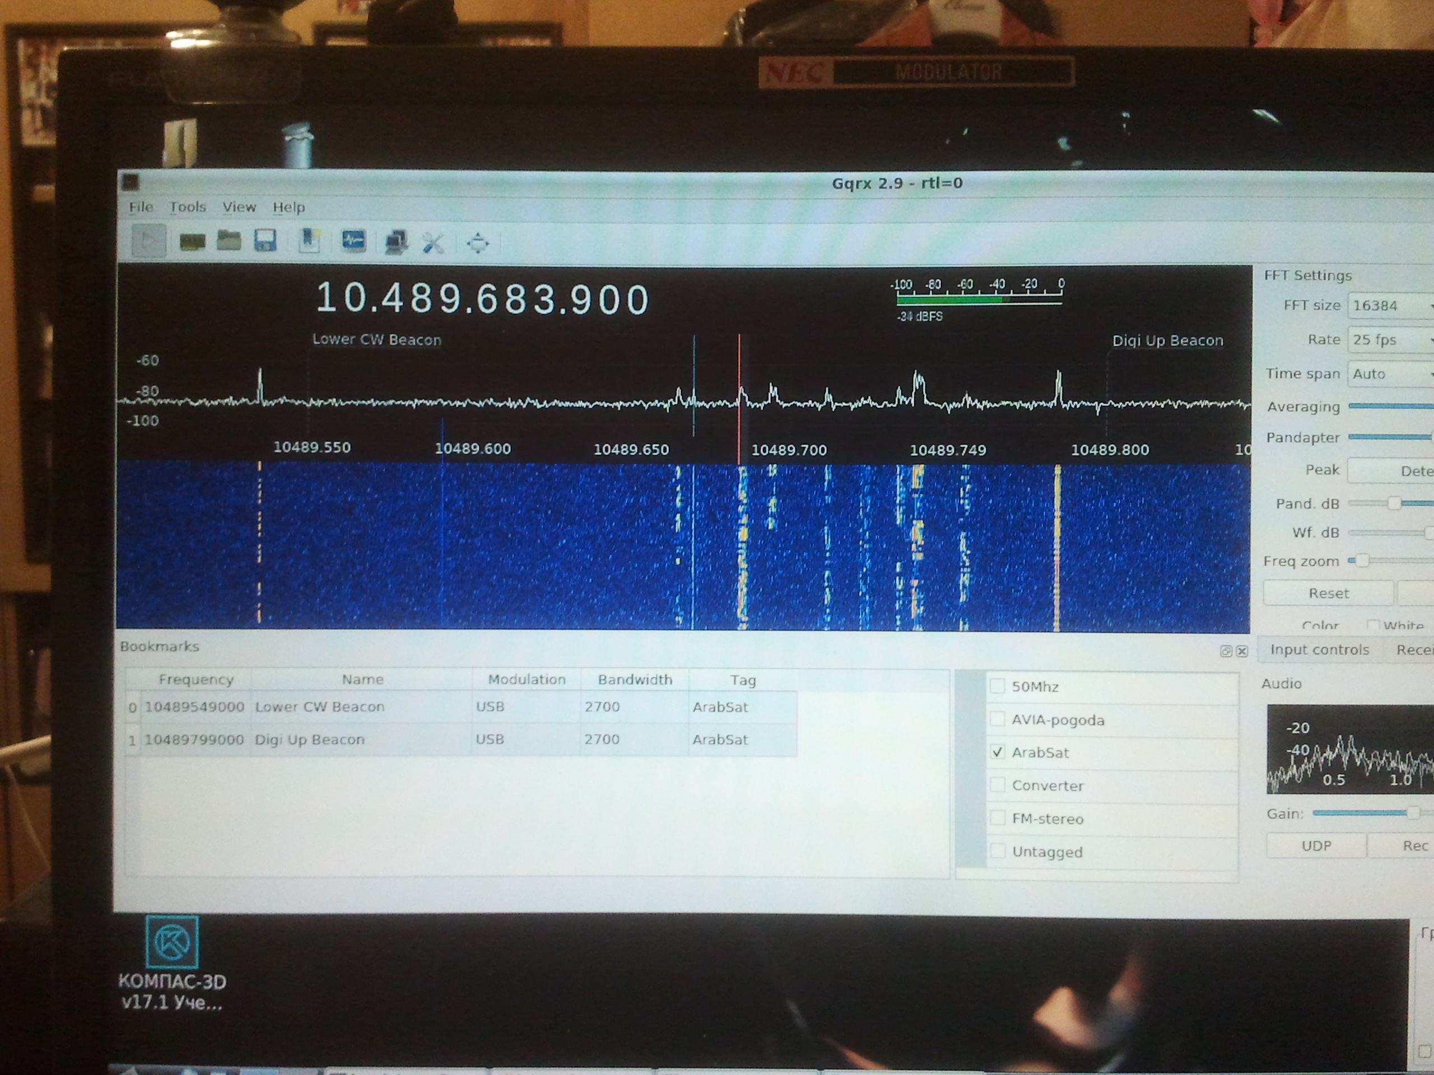Click the save settings floppy icon

click(x=265, y=241)
